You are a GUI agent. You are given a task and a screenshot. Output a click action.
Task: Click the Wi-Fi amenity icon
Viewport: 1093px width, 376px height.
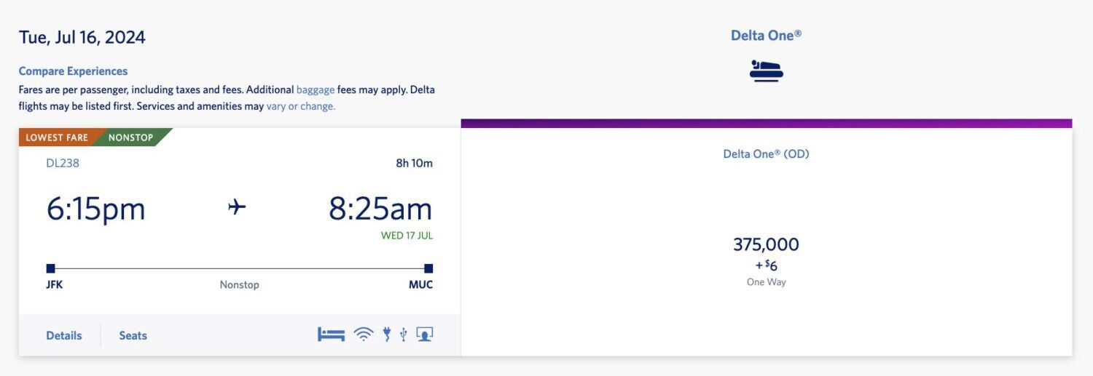pos(364,335)
